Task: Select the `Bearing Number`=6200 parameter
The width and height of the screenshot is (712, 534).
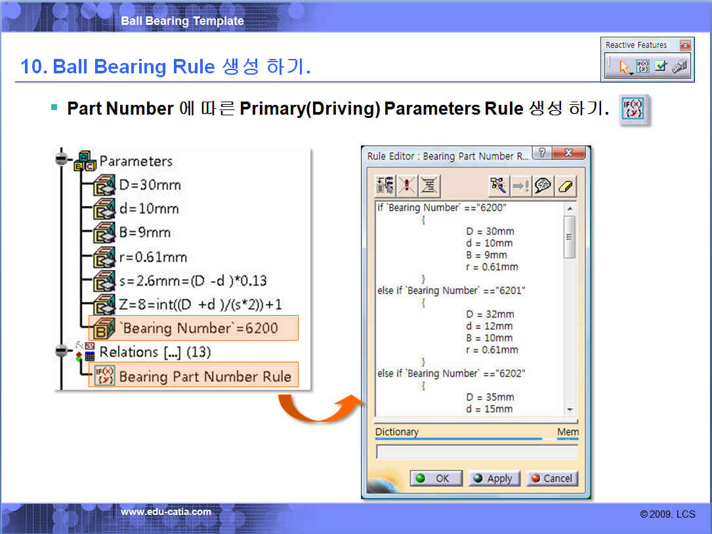Action: pyautogui.click(x=198, y=328)
